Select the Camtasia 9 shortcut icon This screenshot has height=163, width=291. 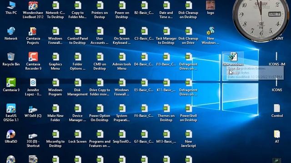click(x=11, y=82)
